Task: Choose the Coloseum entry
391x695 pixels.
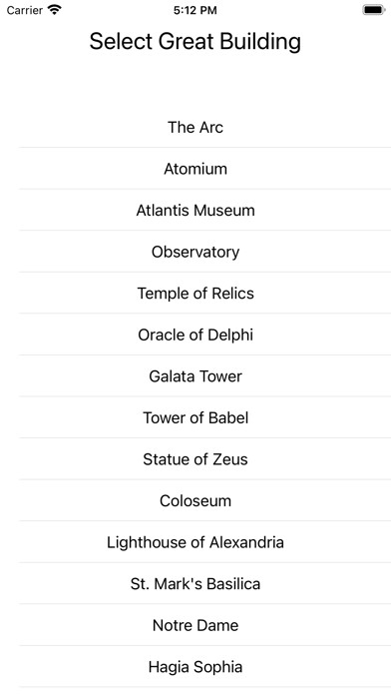Action: coord(195,501)
